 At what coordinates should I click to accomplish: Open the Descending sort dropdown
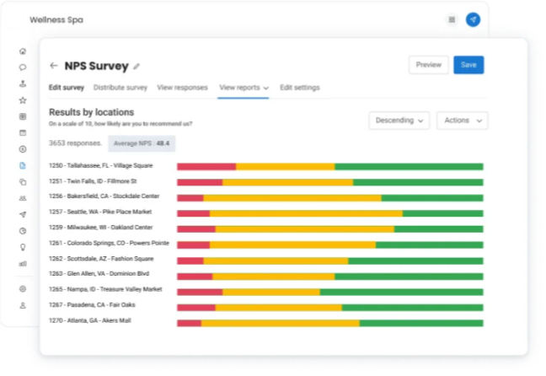tap(399, 121)
